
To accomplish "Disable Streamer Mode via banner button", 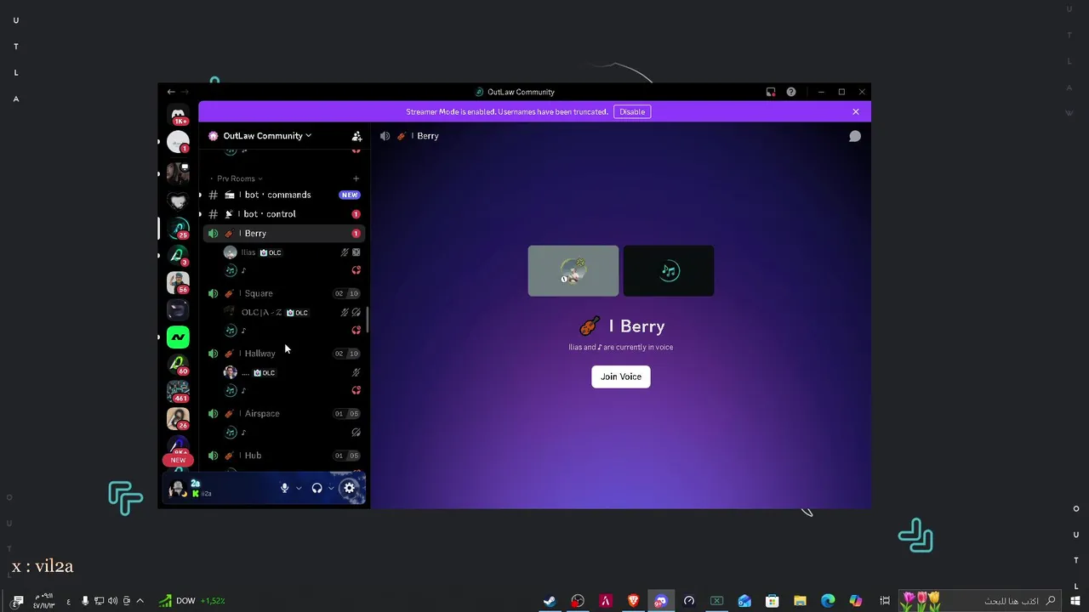I will coord(632,111).
